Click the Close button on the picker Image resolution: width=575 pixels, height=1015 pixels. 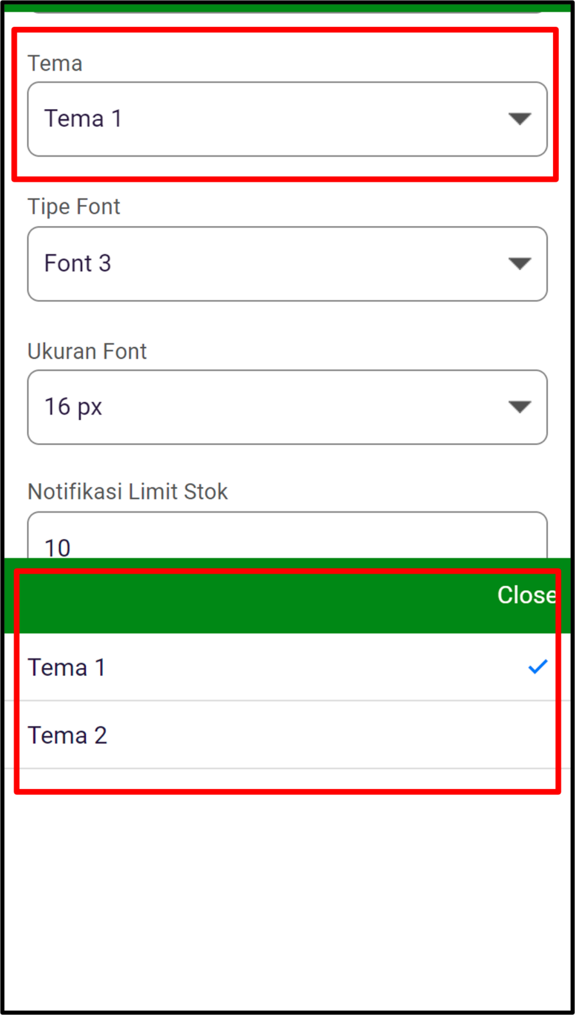[527, 596]
